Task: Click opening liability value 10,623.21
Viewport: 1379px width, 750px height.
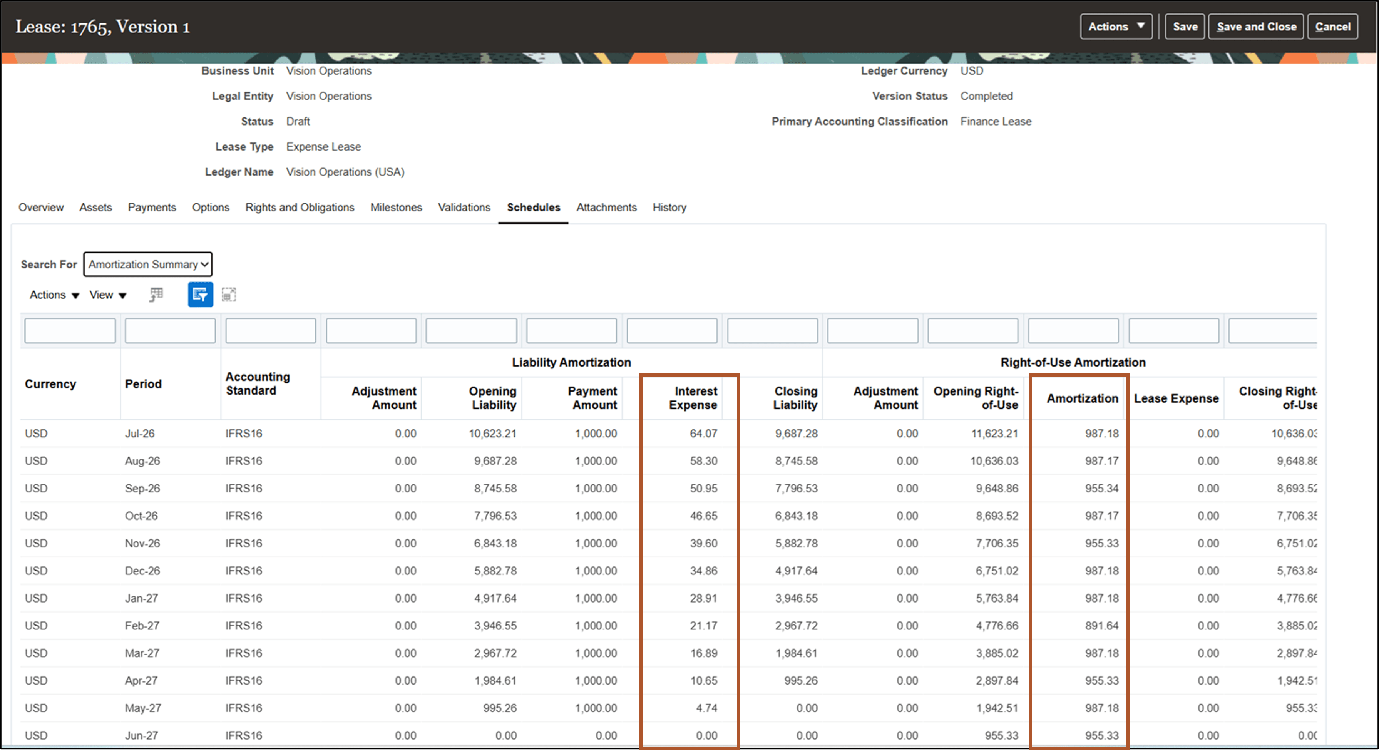Action: [x=492, y=433]
